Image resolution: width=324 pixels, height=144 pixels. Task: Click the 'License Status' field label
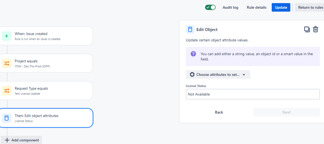point(196,86)
